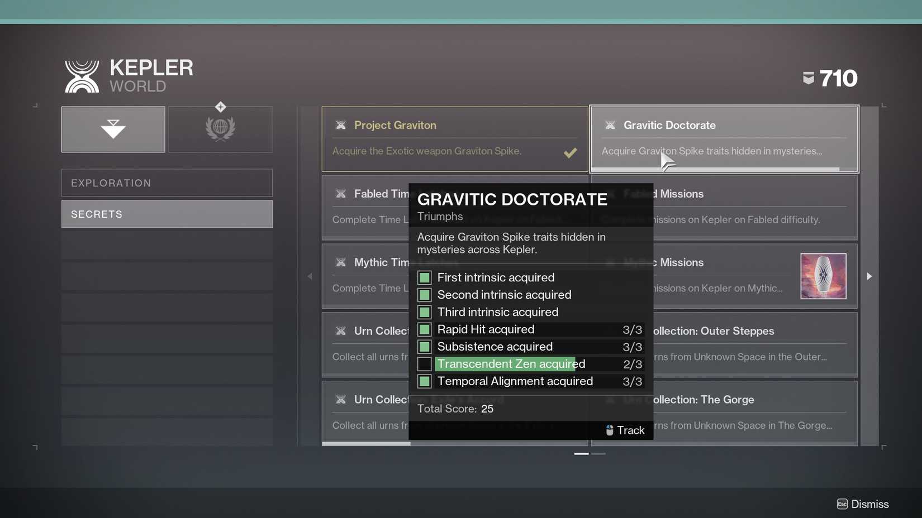Viewport: 922px width, 518px height.
Task: Click the right navigation chevron
Action: point(869,276)
